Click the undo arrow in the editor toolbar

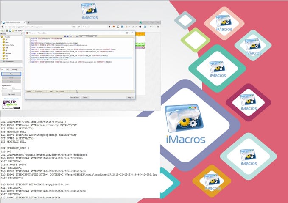70,36
